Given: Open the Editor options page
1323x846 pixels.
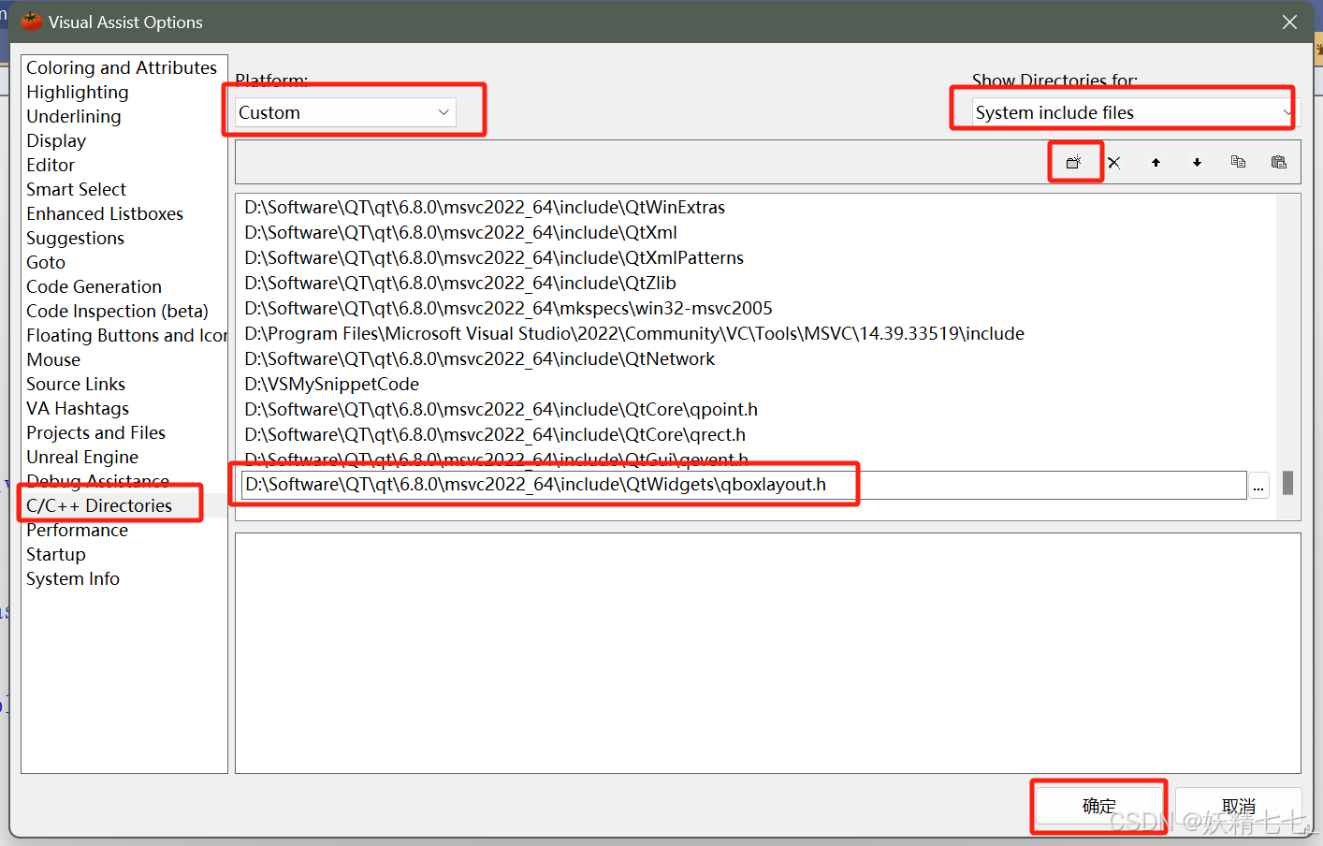Looking at the screenshot, I should point(51,165).
